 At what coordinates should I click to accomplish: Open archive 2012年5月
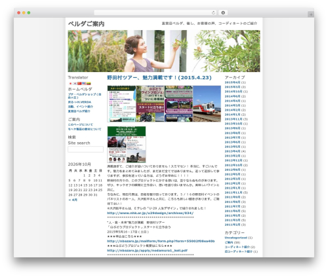point(232,174)
